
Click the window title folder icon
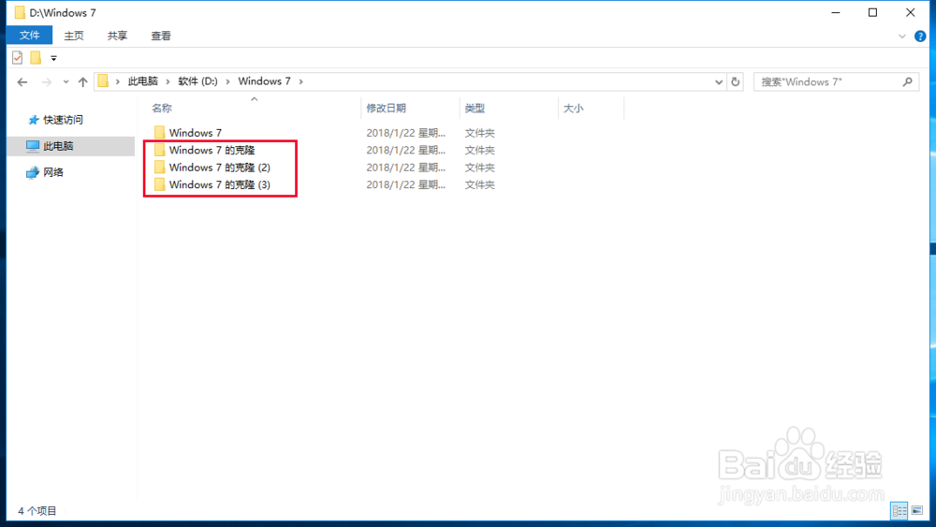20,12
